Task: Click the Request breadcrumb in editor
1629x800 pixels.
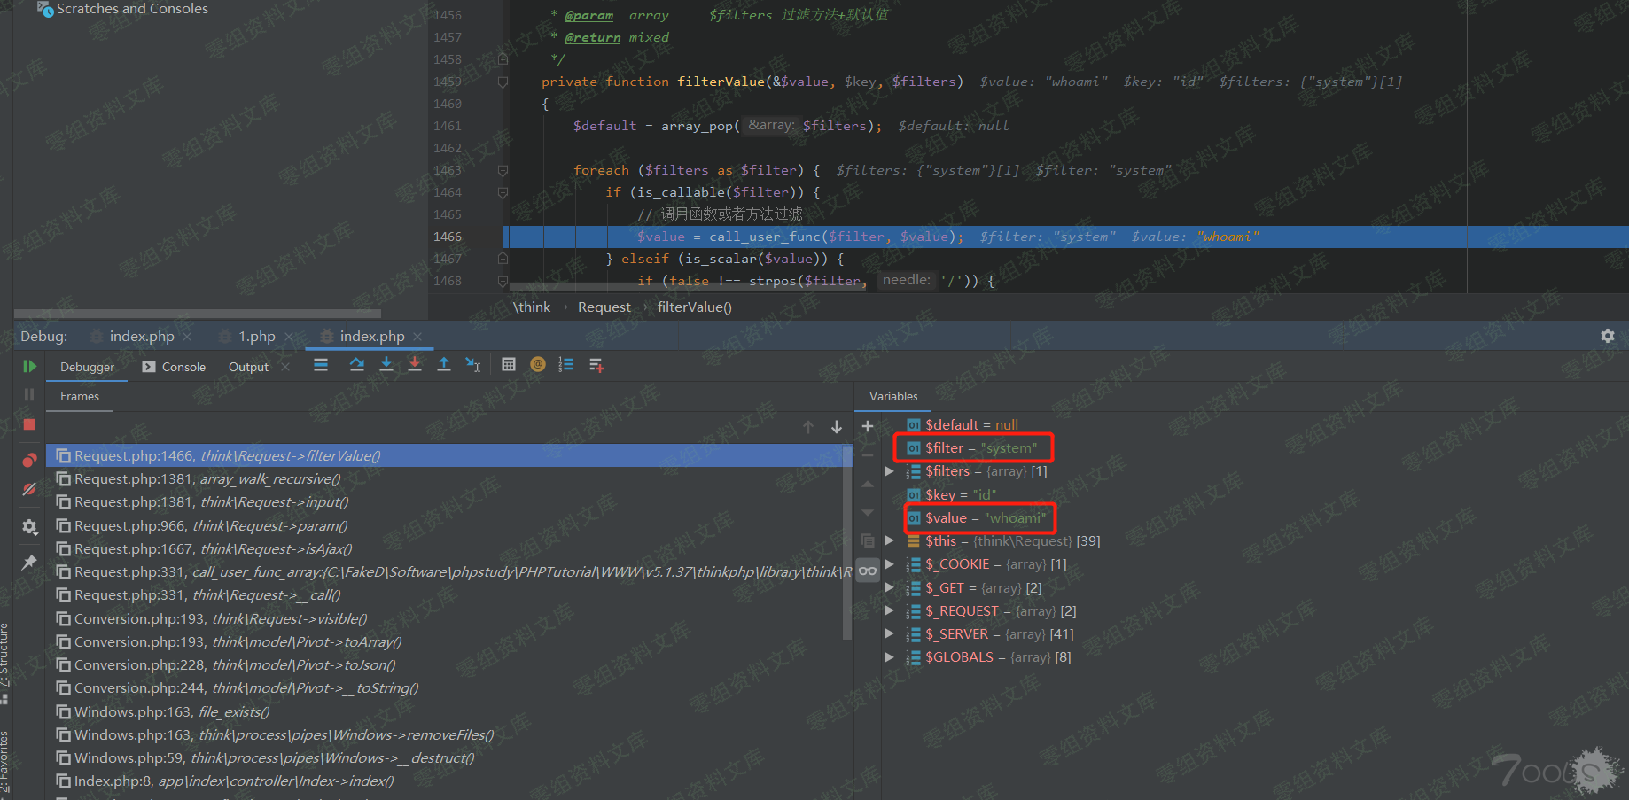Action: 604,307
